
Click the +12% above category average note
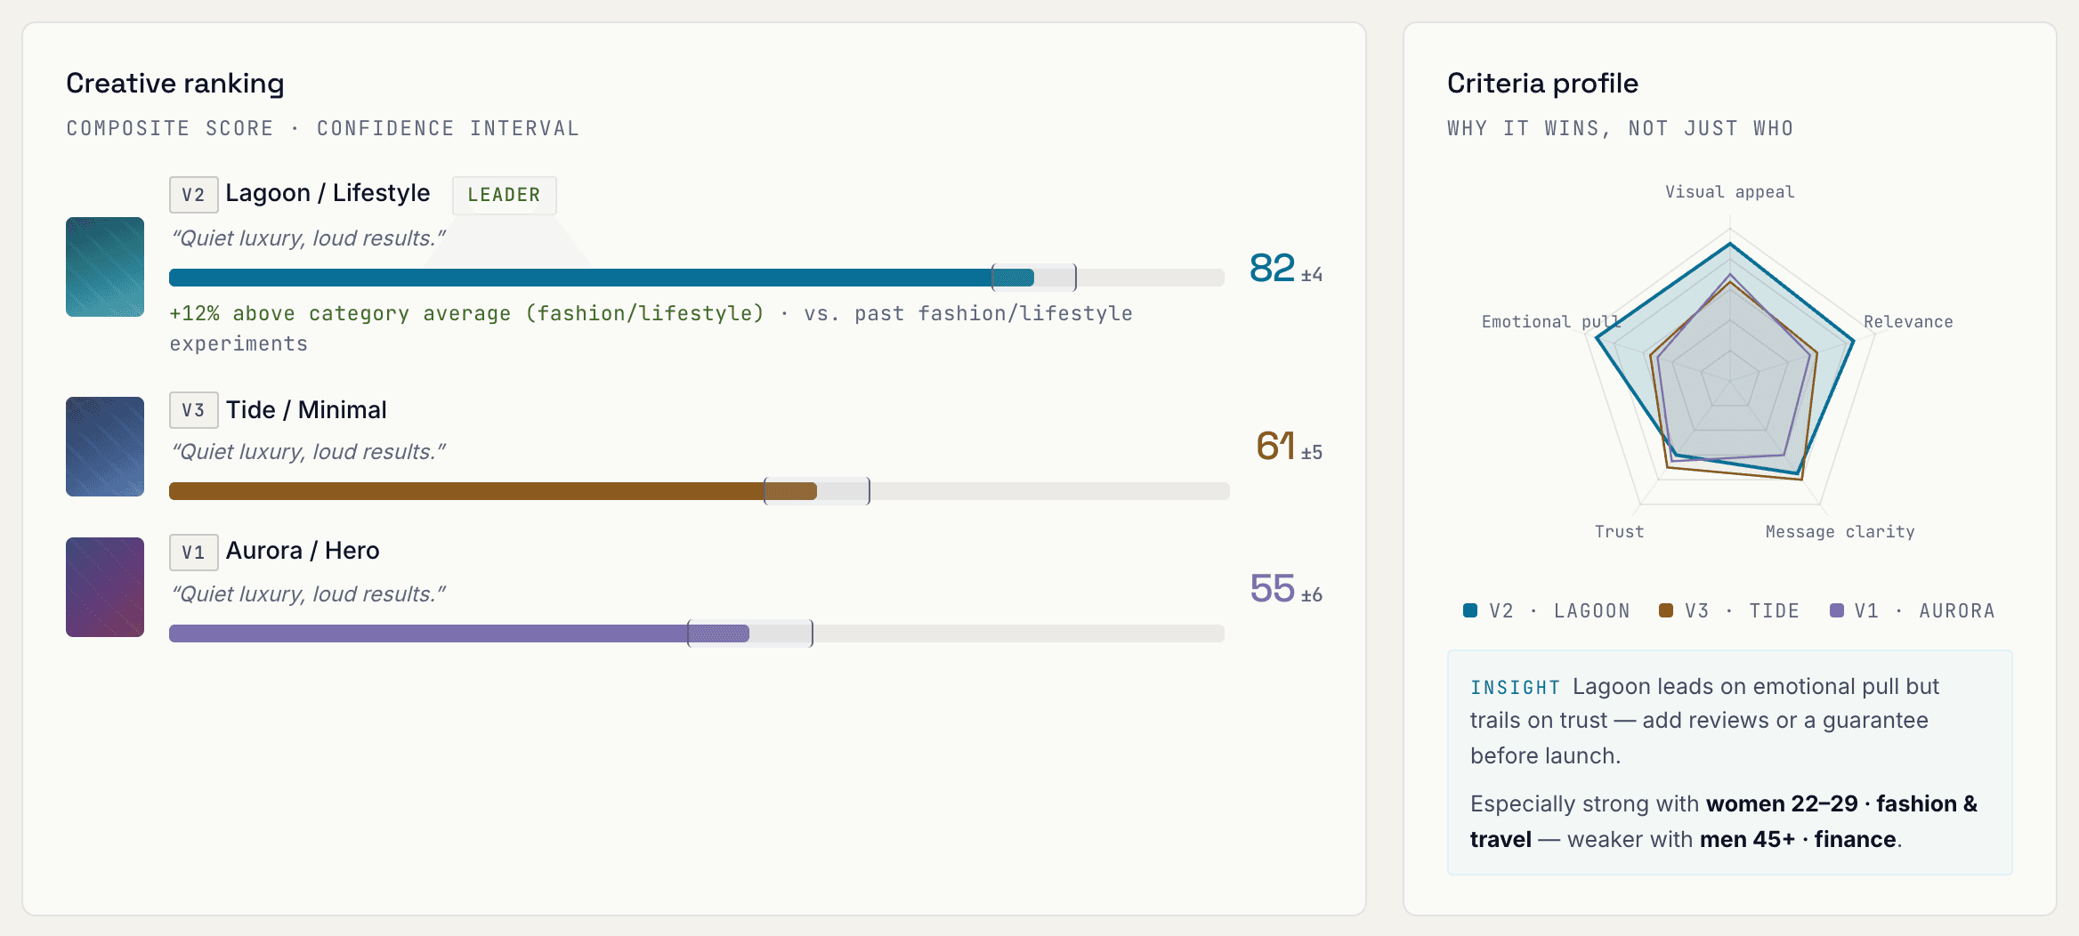pyautogui.click(x=466, y=313)
